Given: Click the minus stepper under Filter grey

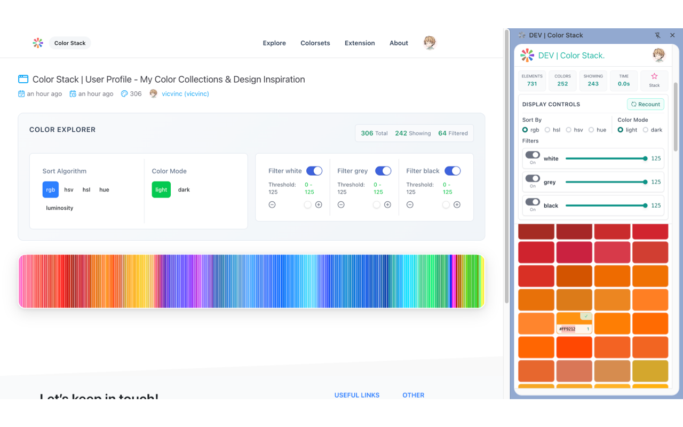Looking at the screenshot, I should point(341,204).
